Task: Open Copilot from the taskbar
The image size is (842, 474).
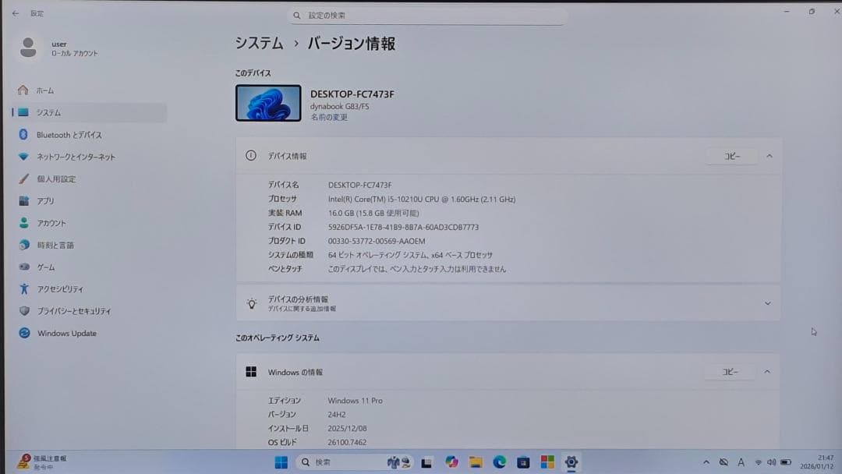Action: (x=452, y=462)
